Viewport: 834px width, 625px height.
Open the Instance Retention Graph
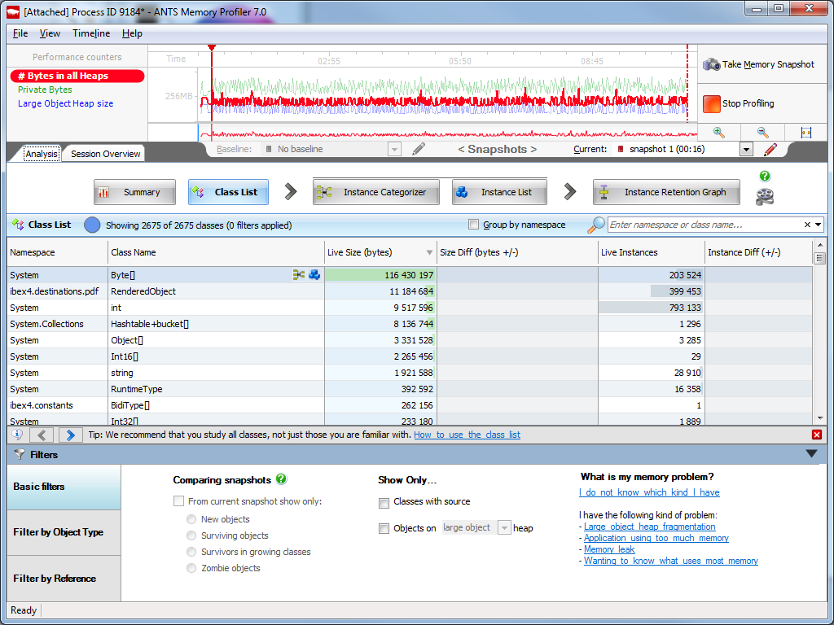pos(666,192)
